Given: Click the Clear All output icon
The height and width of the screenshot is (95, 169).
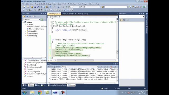Looking at the screenshot, I should (111, 67).
